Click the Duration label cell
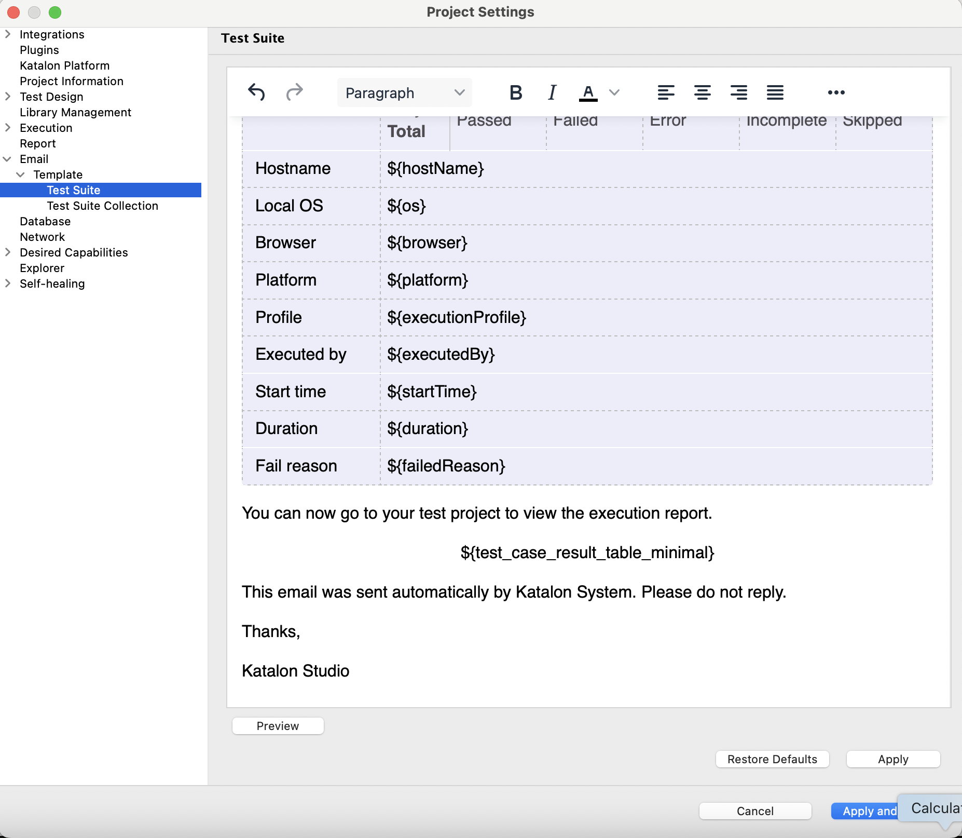The width and height of the screenshot is (962, 838). click(311, 429)
